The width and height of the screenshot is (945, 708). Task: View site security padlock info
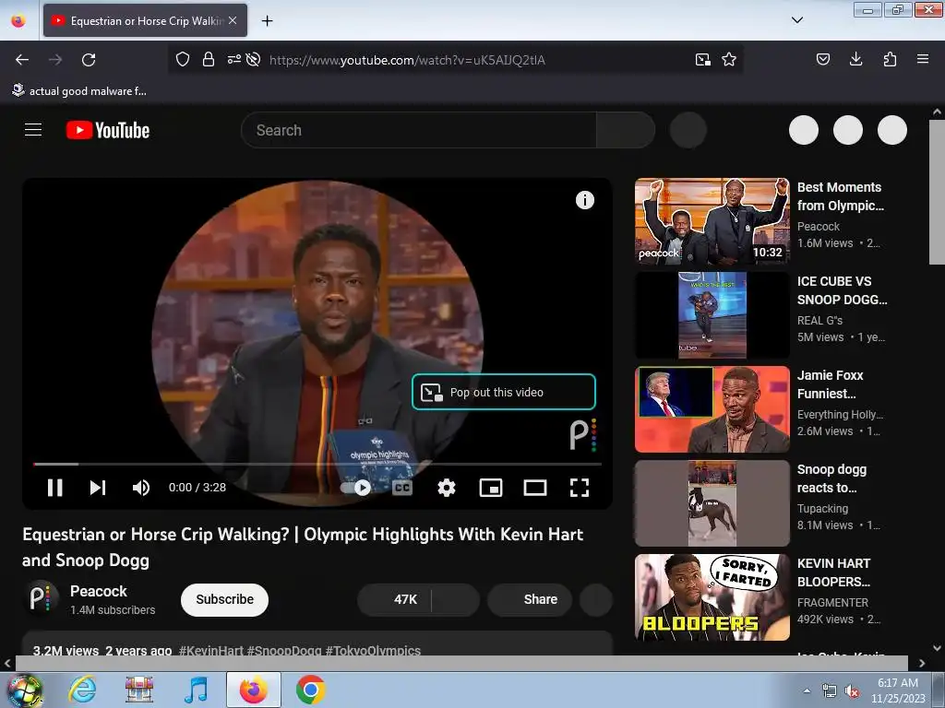point(209,59)
